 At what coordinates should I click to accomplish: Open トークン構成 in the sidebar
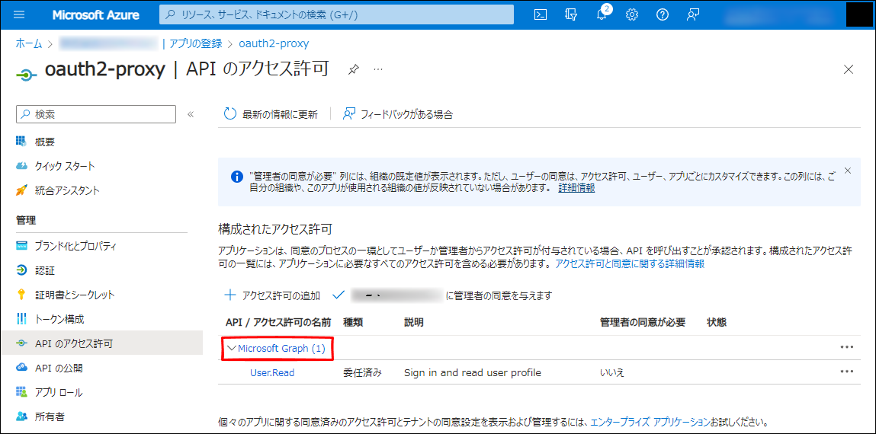point(59,319)
